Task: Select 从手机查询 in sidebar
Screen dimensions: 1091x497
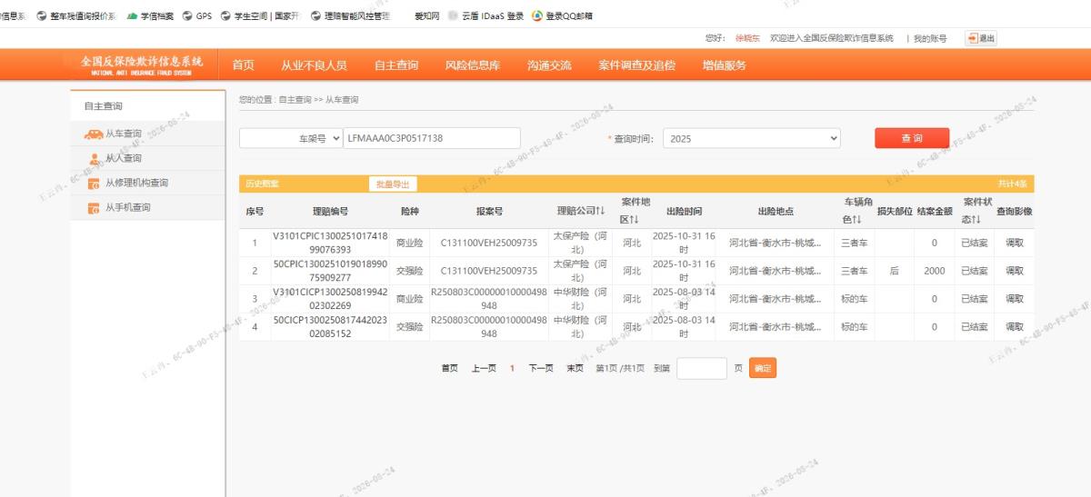Action: pos(127,207)
